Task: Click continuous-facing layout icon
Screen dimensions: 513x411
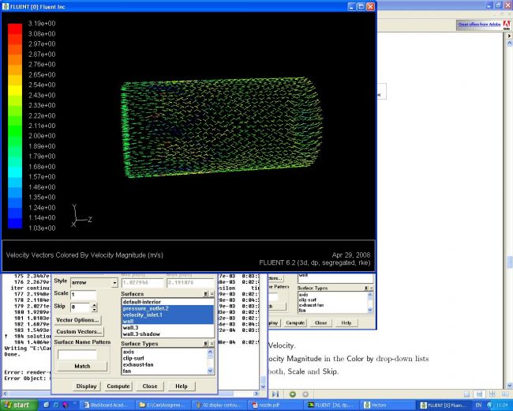Action: tap(492, 394)
